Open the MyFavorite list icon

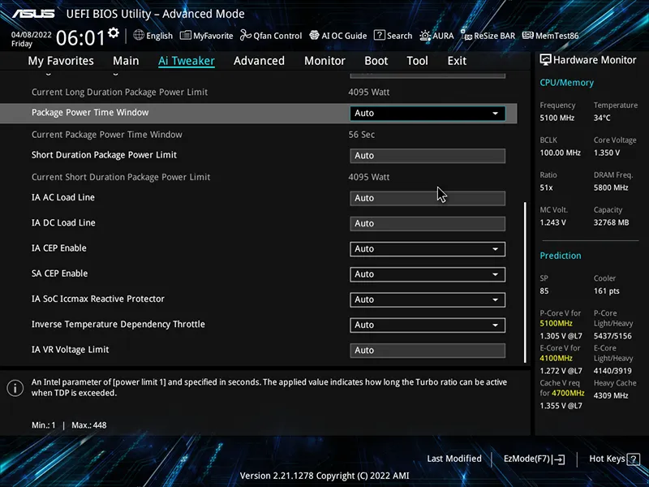click(x=186, y=36)
